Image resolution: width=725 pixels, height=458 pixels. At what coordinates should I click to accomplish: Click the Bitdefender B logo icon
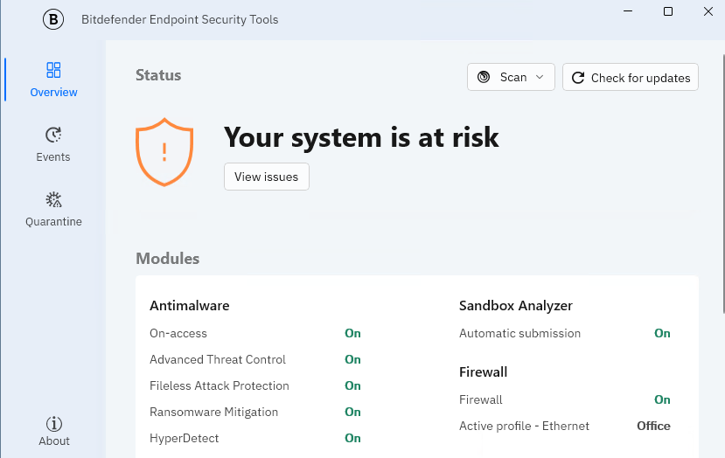(x=55, y=19)
